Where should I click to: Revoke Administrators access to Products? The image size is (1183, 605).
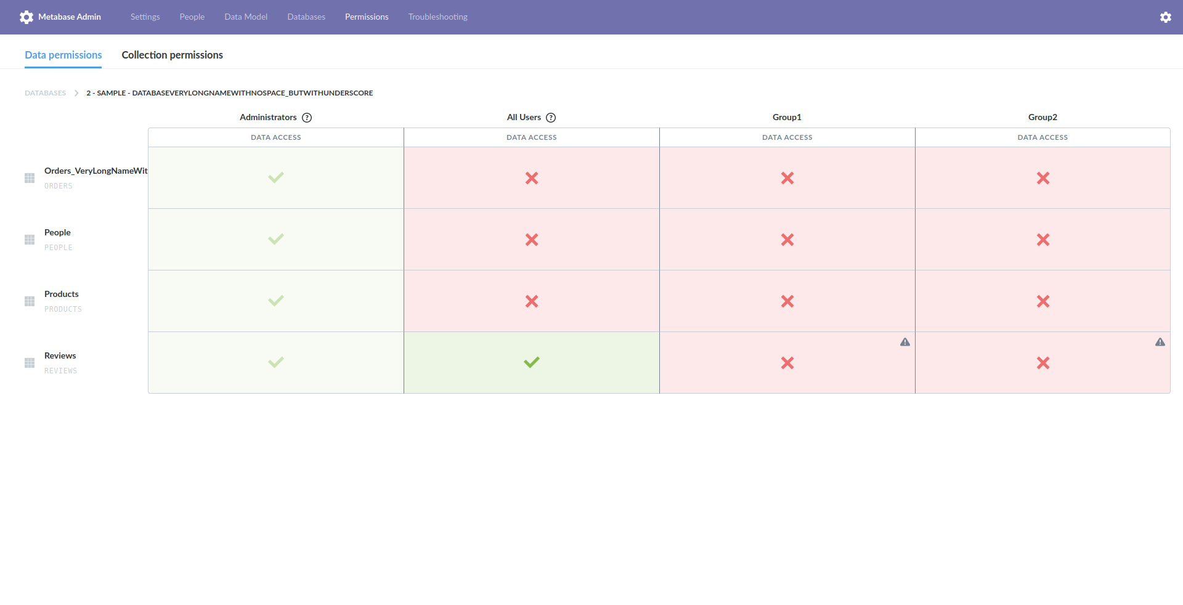pyautogui.click(x=275, y=301)
